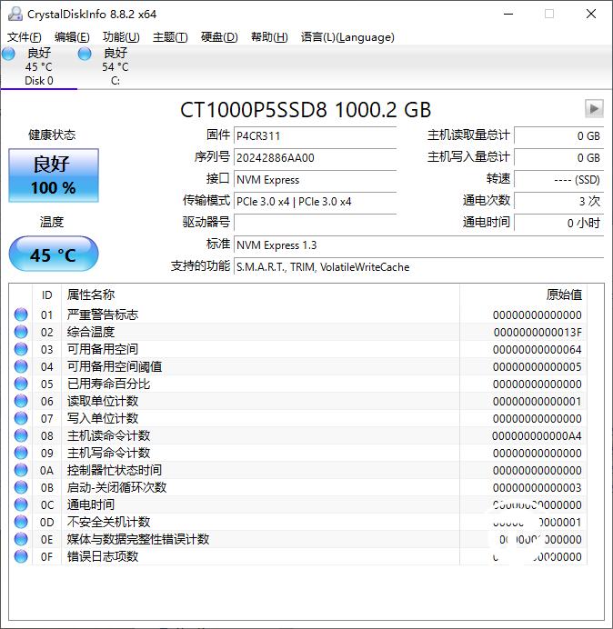613x629 pixels.
Task: Click the disk title CT1000P5SSD8 1000.2 GB
Action: pyautogui.click(x=306, y=110)
